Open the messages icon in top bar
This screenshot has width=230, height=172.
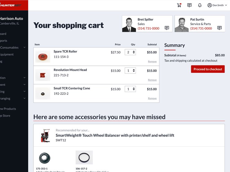pyautogui.click(x=190, y=5)
